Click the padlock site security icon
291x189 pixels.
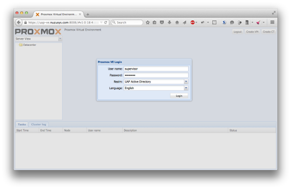pyautogui.click(x=25, y=22)
